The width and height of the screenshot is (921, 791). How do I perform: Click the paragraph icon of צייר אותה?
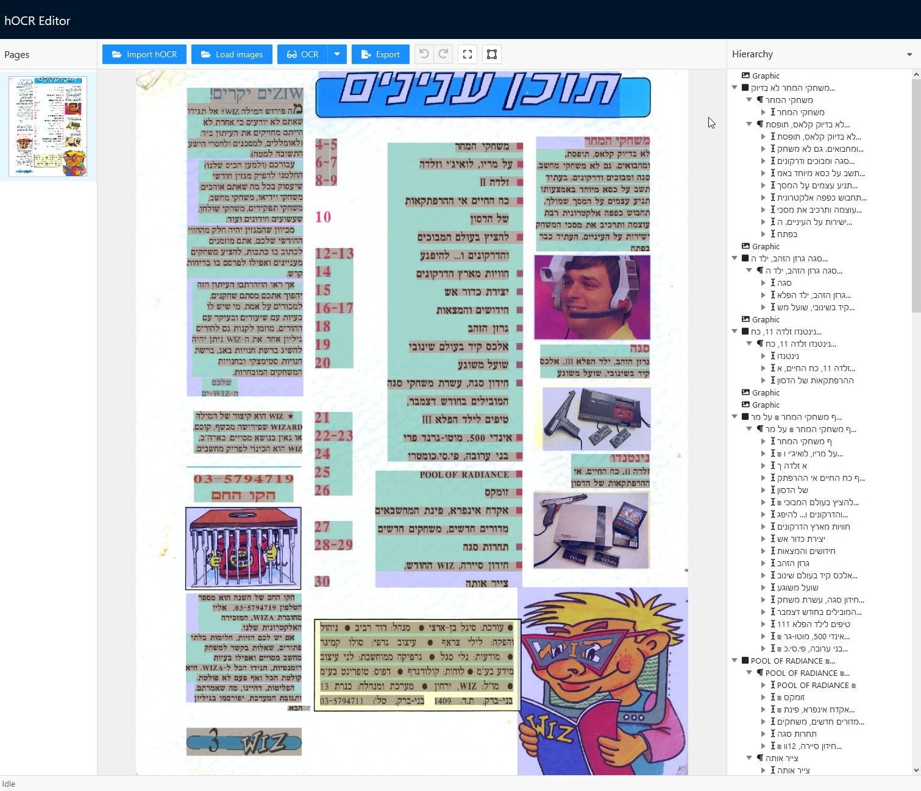coord(760,758)
